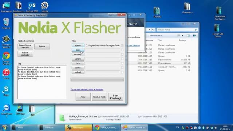Image resolution: width=233 pixels, height=131 pixels.
Task: Click the system file path field
Action: pyautogui.click(x=103, y=45)
